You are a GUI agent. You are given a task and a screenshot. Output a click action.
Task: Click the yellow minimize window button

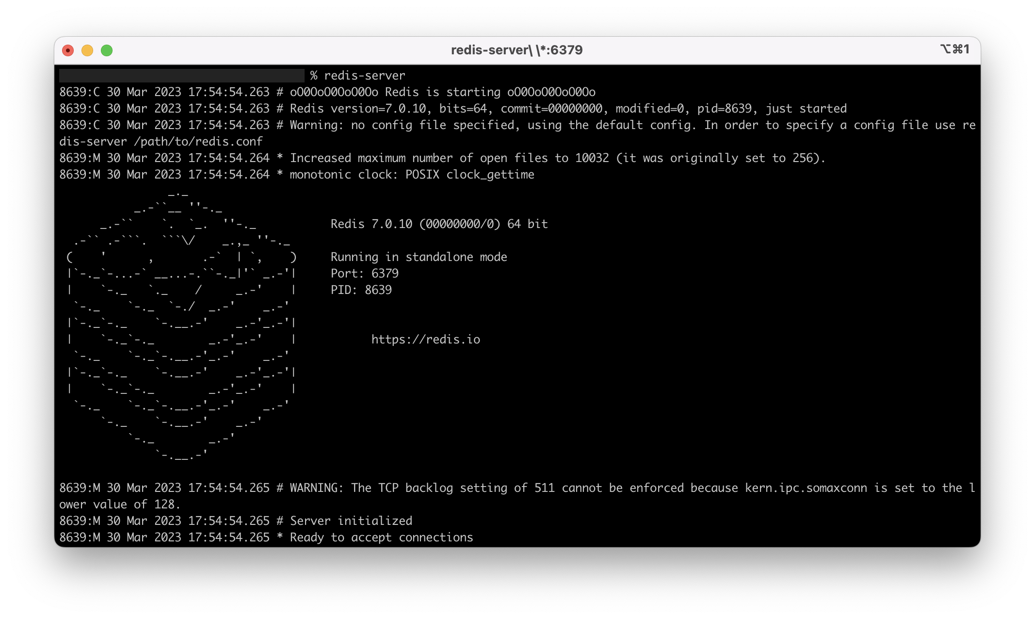(x=87, y=50)
